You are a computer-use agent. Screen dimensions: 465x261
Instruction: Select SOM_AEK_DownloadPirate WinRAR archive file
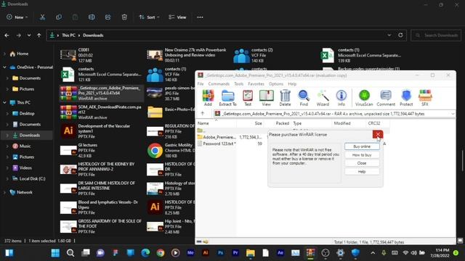tap(102, 112)
